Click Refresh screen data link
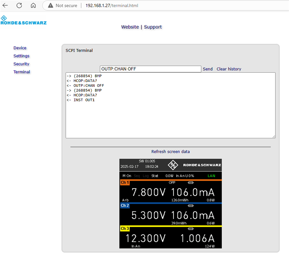 (x=171, y=152)
